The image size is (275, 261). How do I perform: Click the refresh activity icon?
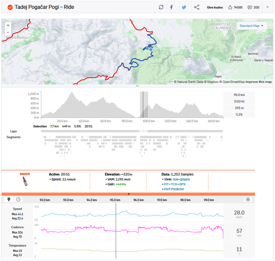coord(161,7)
